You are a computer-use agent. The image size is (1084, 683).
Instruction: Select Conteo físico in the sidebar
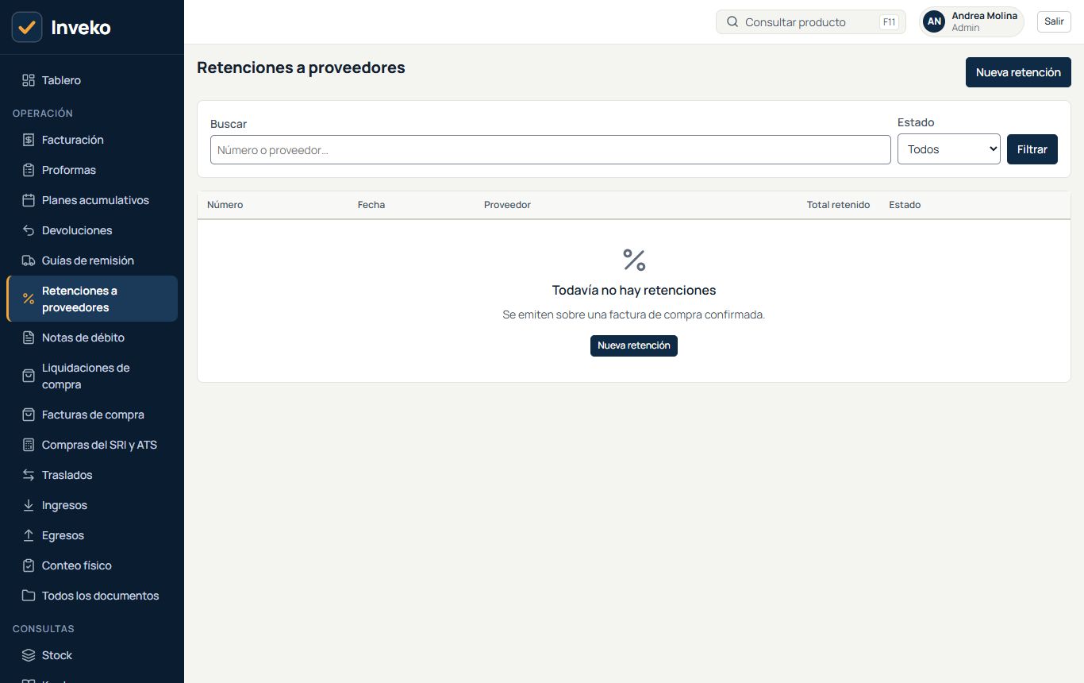(92, 565)
